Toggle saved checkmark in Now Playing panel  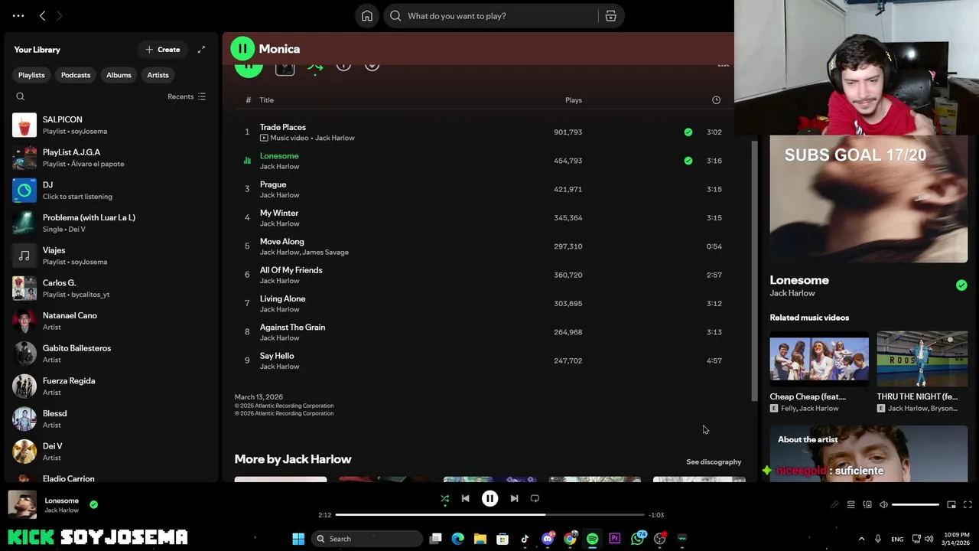pyautogui.click(x=961, y=285)
